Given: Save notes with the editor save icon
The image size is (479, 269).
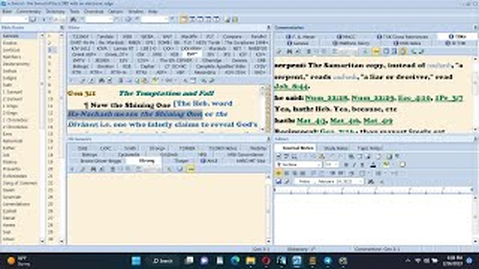Looking at the screenshot, I should coord(278,182).
